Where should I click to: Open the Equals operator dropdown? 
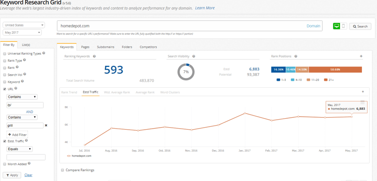[x=19, y=149]
